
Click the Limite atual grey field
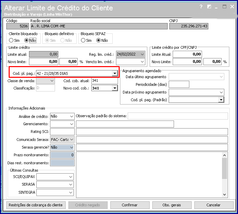point(44,54)
